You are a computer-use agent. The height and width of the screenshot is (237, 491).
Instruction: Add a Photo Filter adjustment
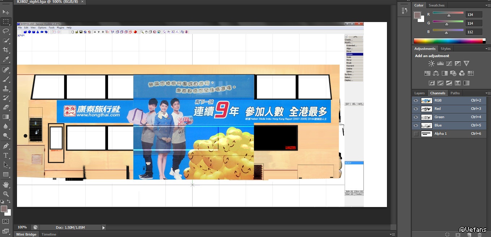[x=453, y=73]
